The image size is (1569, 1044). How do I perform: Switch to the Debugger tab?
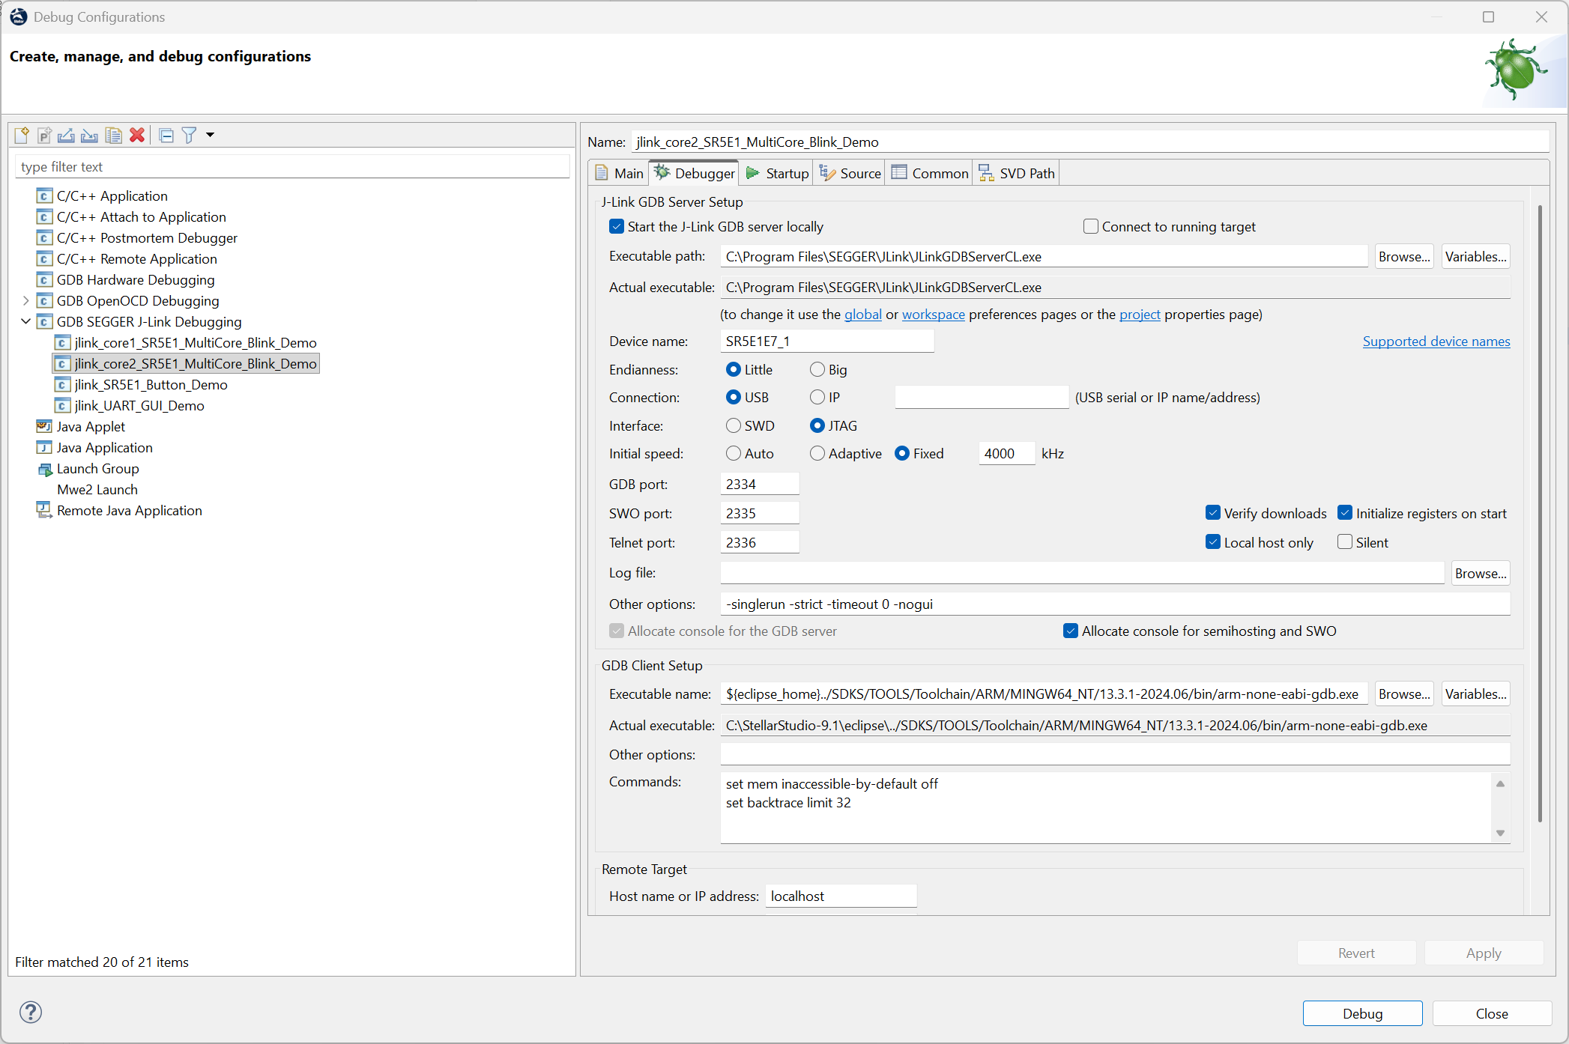tap(695, 174)
